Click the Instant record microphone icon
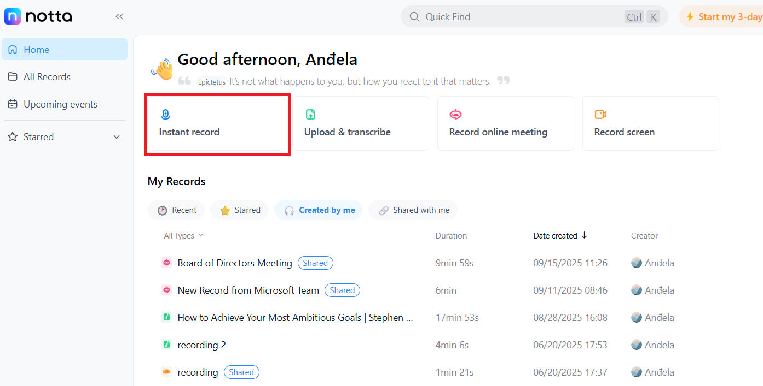 (x=166, y=114)
